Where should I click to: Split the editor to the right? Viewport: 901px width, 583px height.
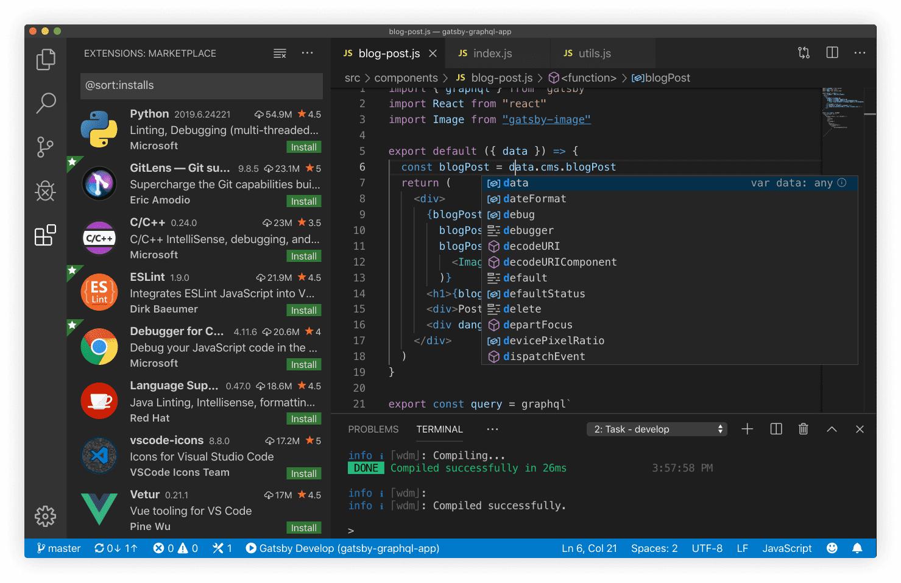(x=832, y=53)
